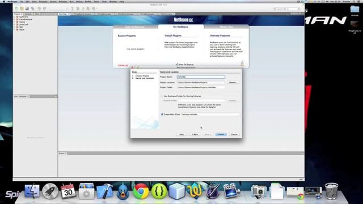Click the Output panel tab
Screen dimensions: 363x204
[x=62, y=154]
